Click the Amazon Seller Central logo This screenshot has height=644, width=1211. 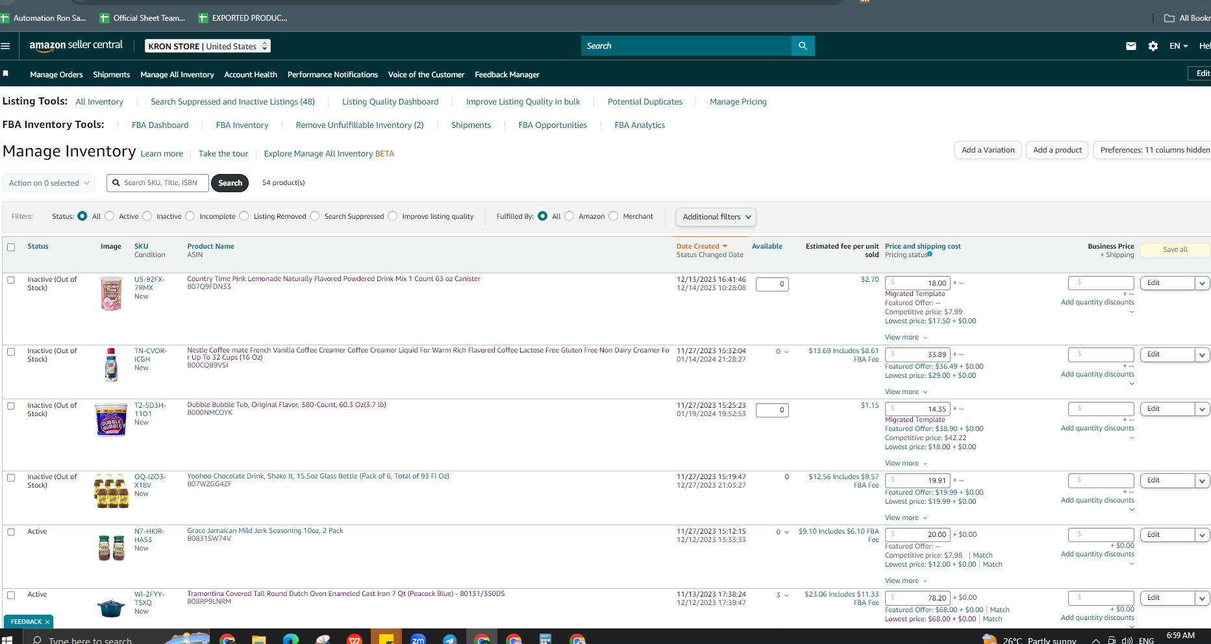[76, 45]
